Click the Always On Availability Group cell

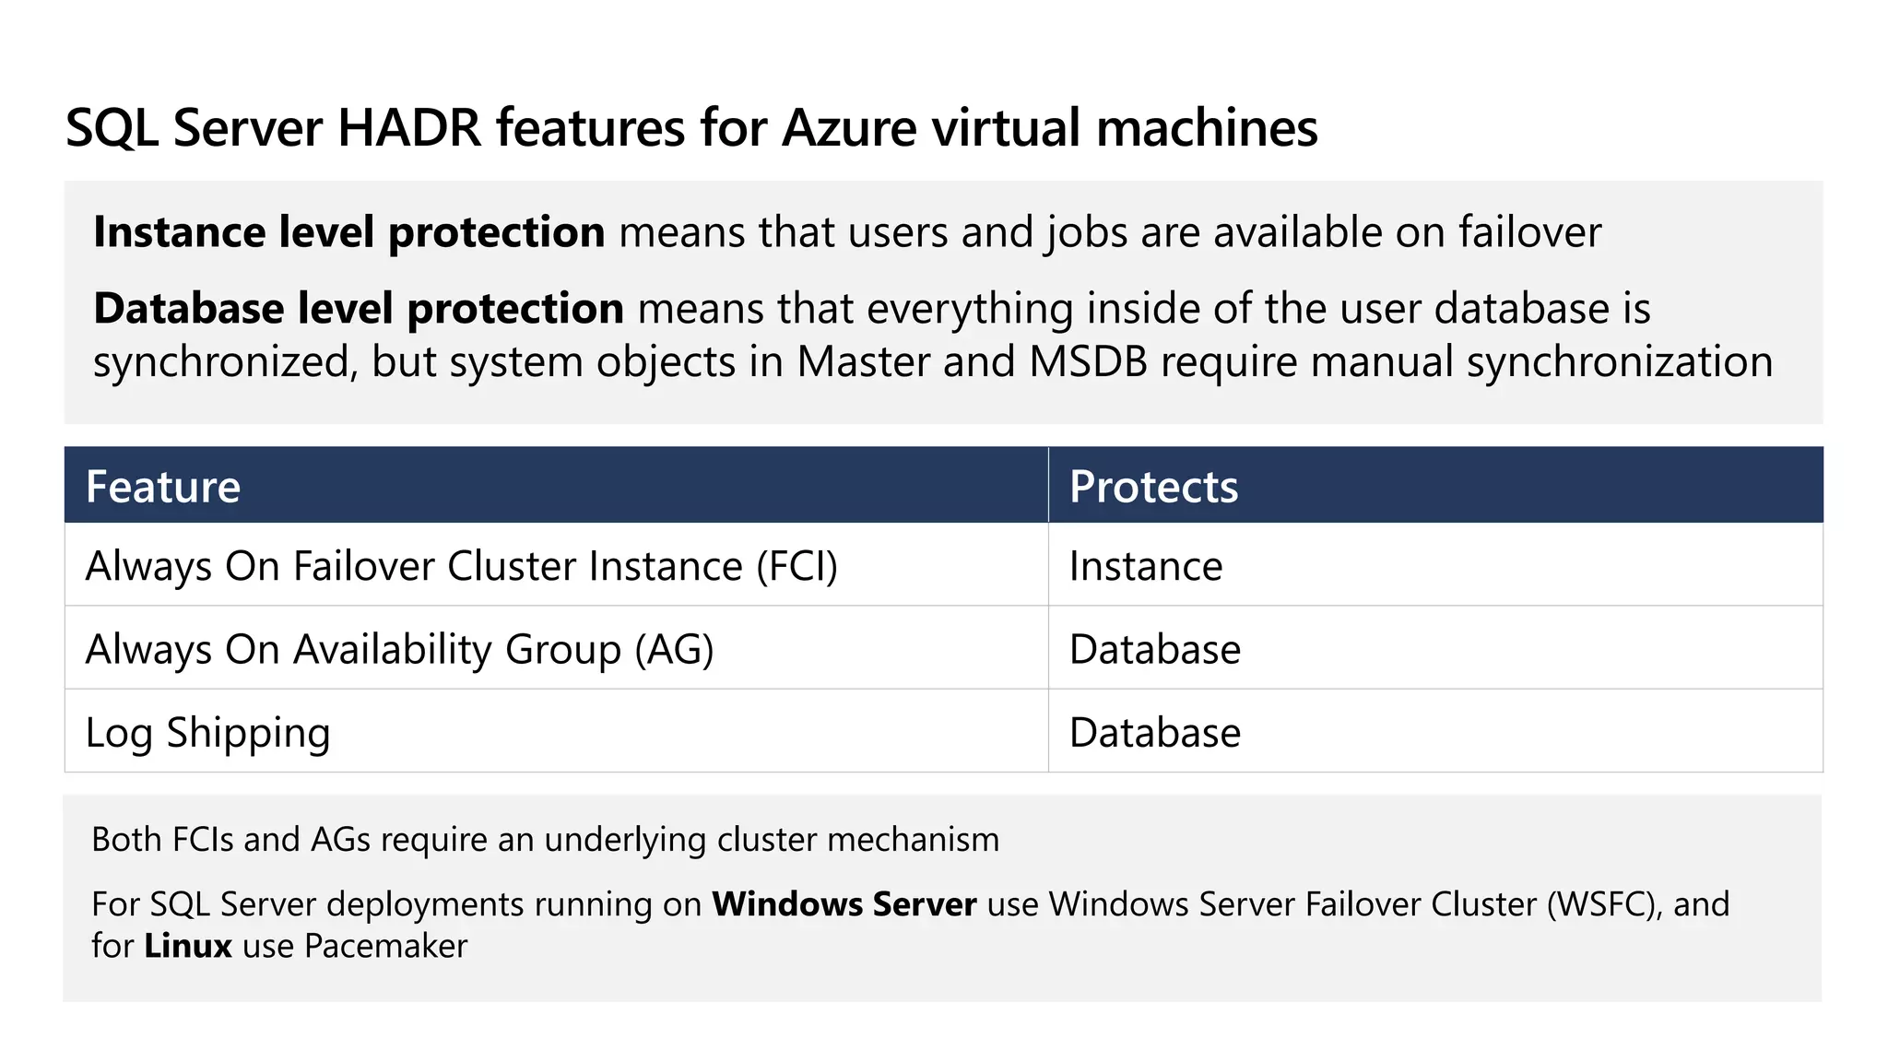(399, 649)
